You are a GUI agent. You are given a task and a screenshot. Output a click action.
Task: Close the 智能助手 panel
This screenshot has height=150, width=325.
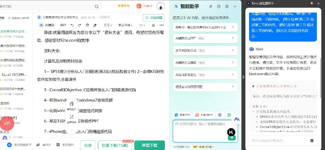pyautogui.click(x=235, y=6)
